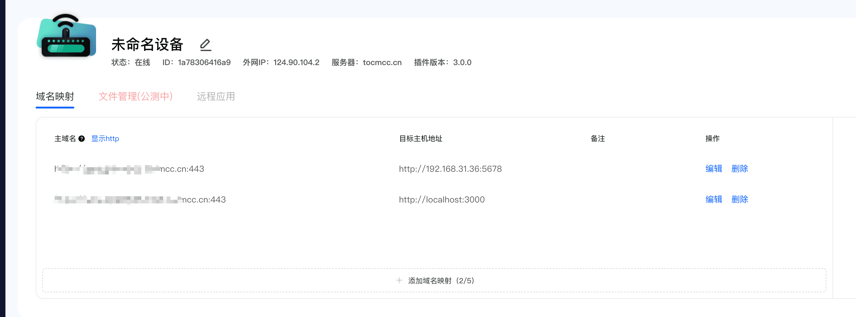Click the 未命名设备 device name title
Image resolution: width=856 pixels, height=317 pixels.
tap(147, 45)
